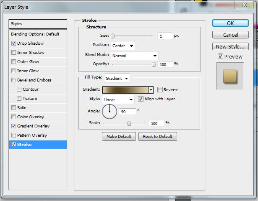
Task: Select the Gradient Overlay style entry
Action: tap(33, 126)
